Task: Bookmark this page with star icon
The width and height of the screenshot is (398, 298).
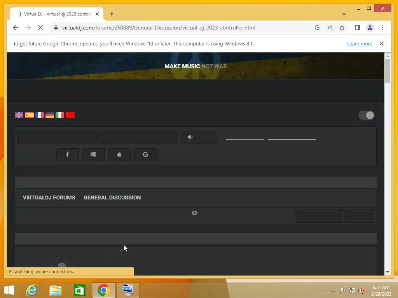Action: pos(342,28)
